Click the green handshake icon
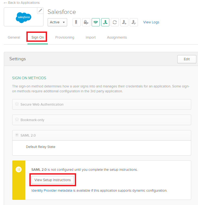This screenshot has height=205, width=198. [x=96, y=22]
